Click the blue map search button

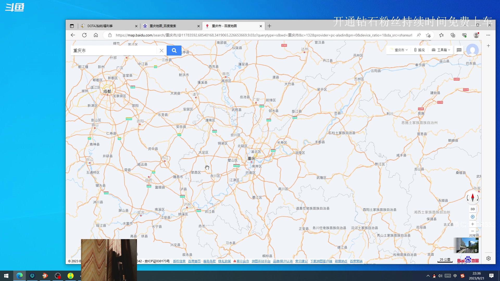(174, 50)
